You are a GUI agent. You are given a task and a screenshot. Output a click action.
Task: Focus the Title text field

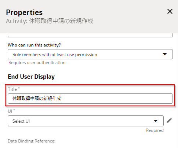(x=90, y=99)
